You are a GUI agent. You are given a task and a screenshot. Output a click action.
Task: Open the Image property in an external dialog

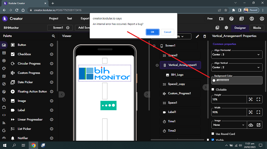(x=258, y=125)
